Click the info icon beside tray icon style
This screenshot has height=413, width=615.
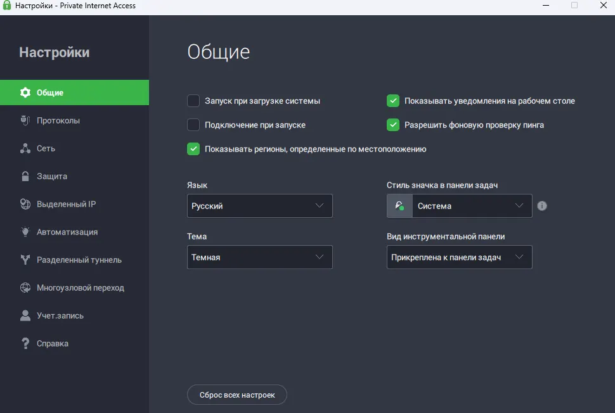coord(542,206)
